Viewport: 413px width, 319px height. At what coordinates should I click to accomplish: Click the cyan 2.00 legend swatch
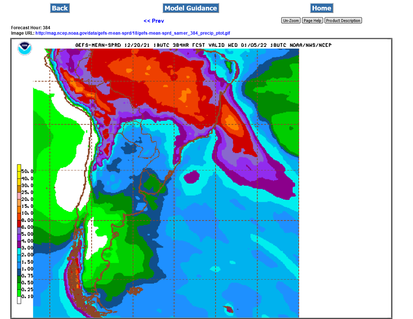[19, 251]
